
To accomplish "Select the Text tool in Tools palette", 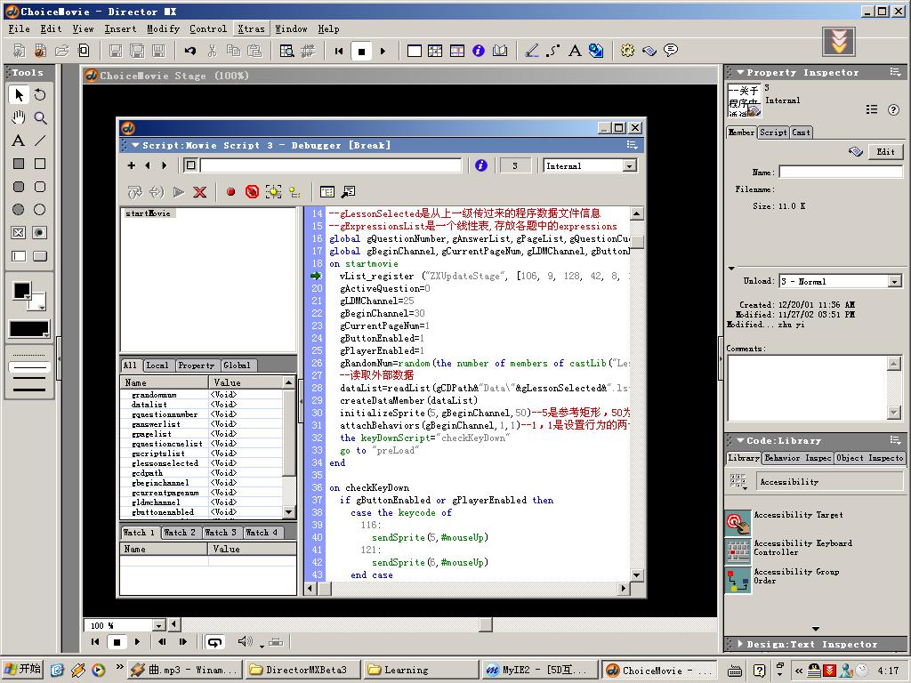I will point(19,141).
